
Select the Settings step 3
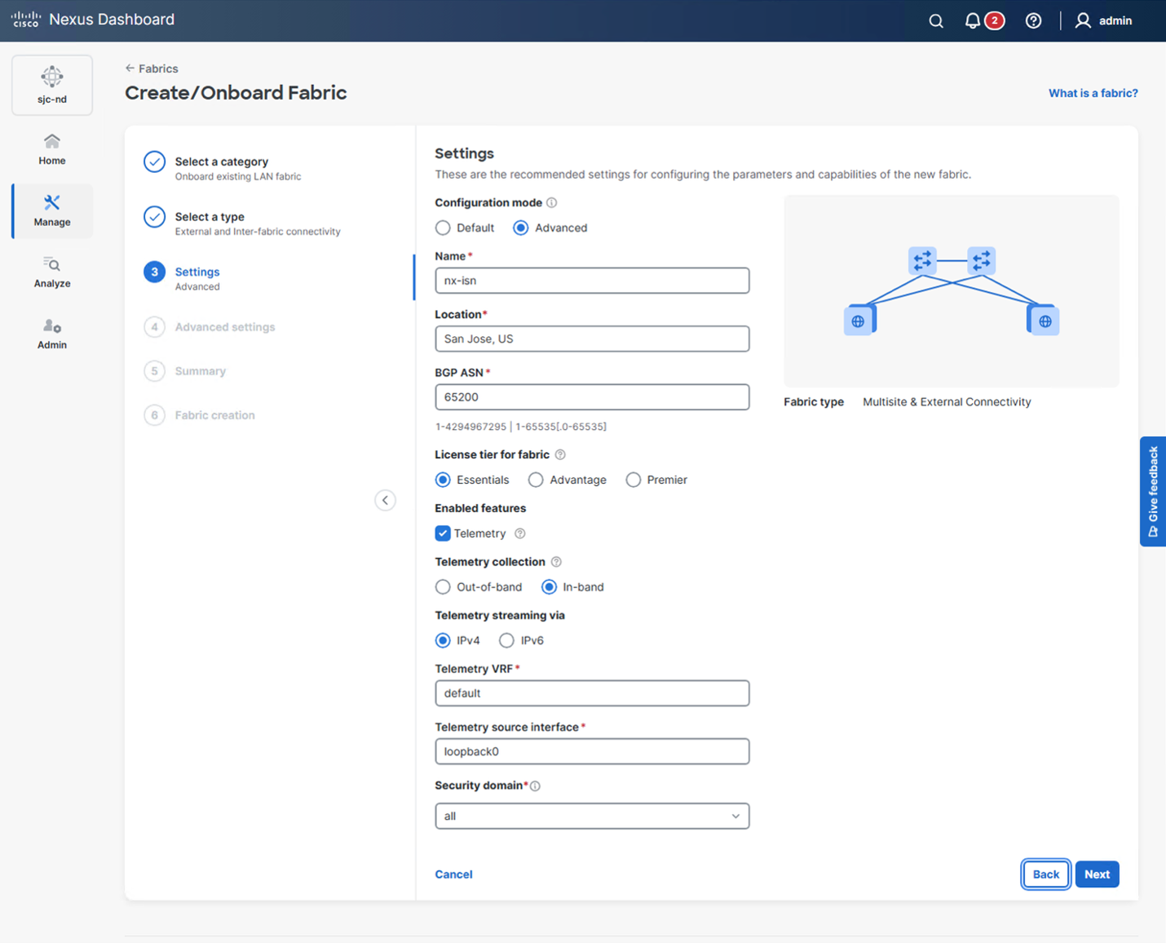(182, 278)
